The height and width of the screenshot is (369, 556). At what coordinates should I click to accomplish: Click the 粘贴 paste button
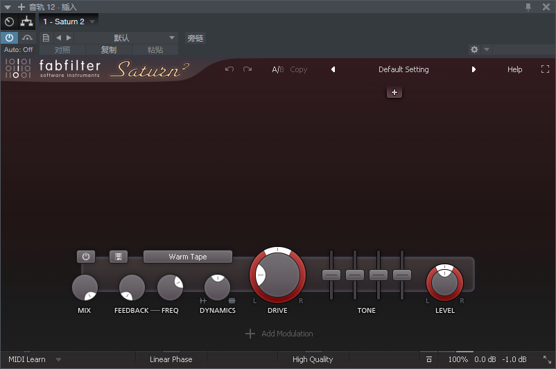[155, 50]
